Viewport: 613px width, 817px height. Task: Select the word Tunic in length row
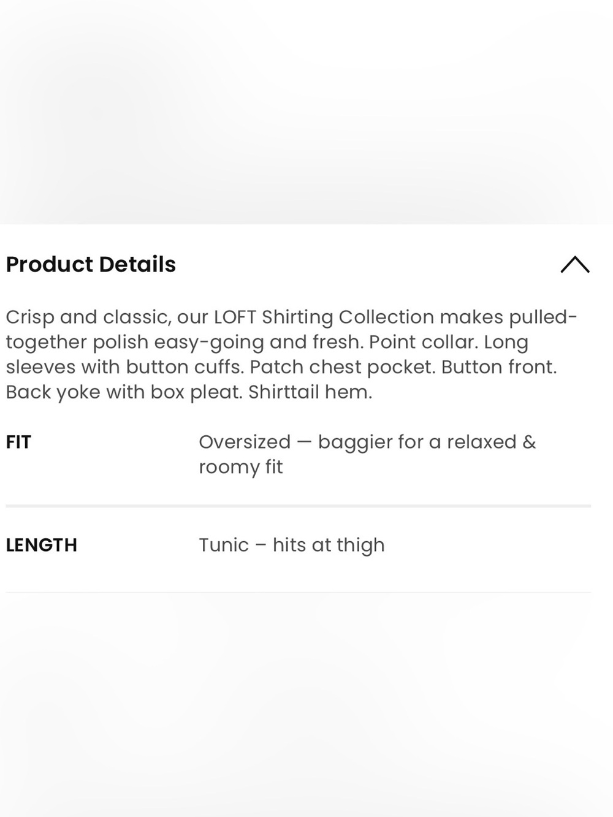[224, 545]
